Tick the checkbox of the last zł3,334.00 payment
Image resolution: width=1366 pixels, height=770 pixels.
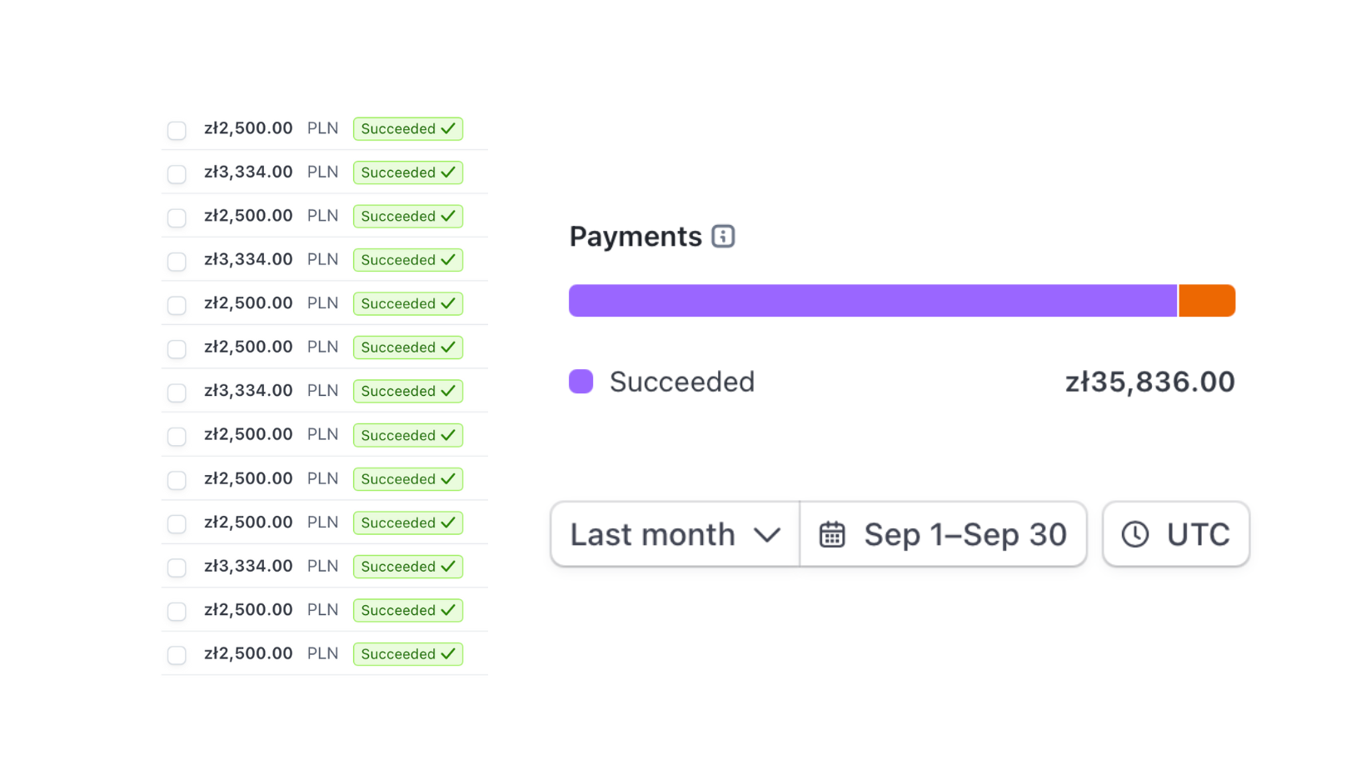pos(177,567)
